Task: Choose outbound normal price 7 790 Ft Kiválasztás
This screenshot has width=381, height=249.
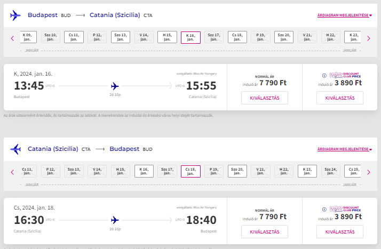Action: (265, 98)
